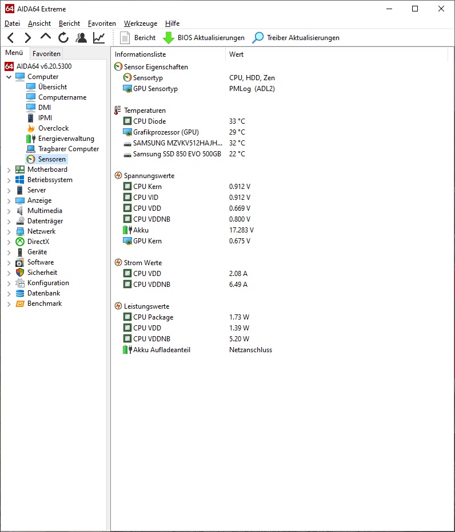Expand the Benchmark tree node

click(9, 304)
